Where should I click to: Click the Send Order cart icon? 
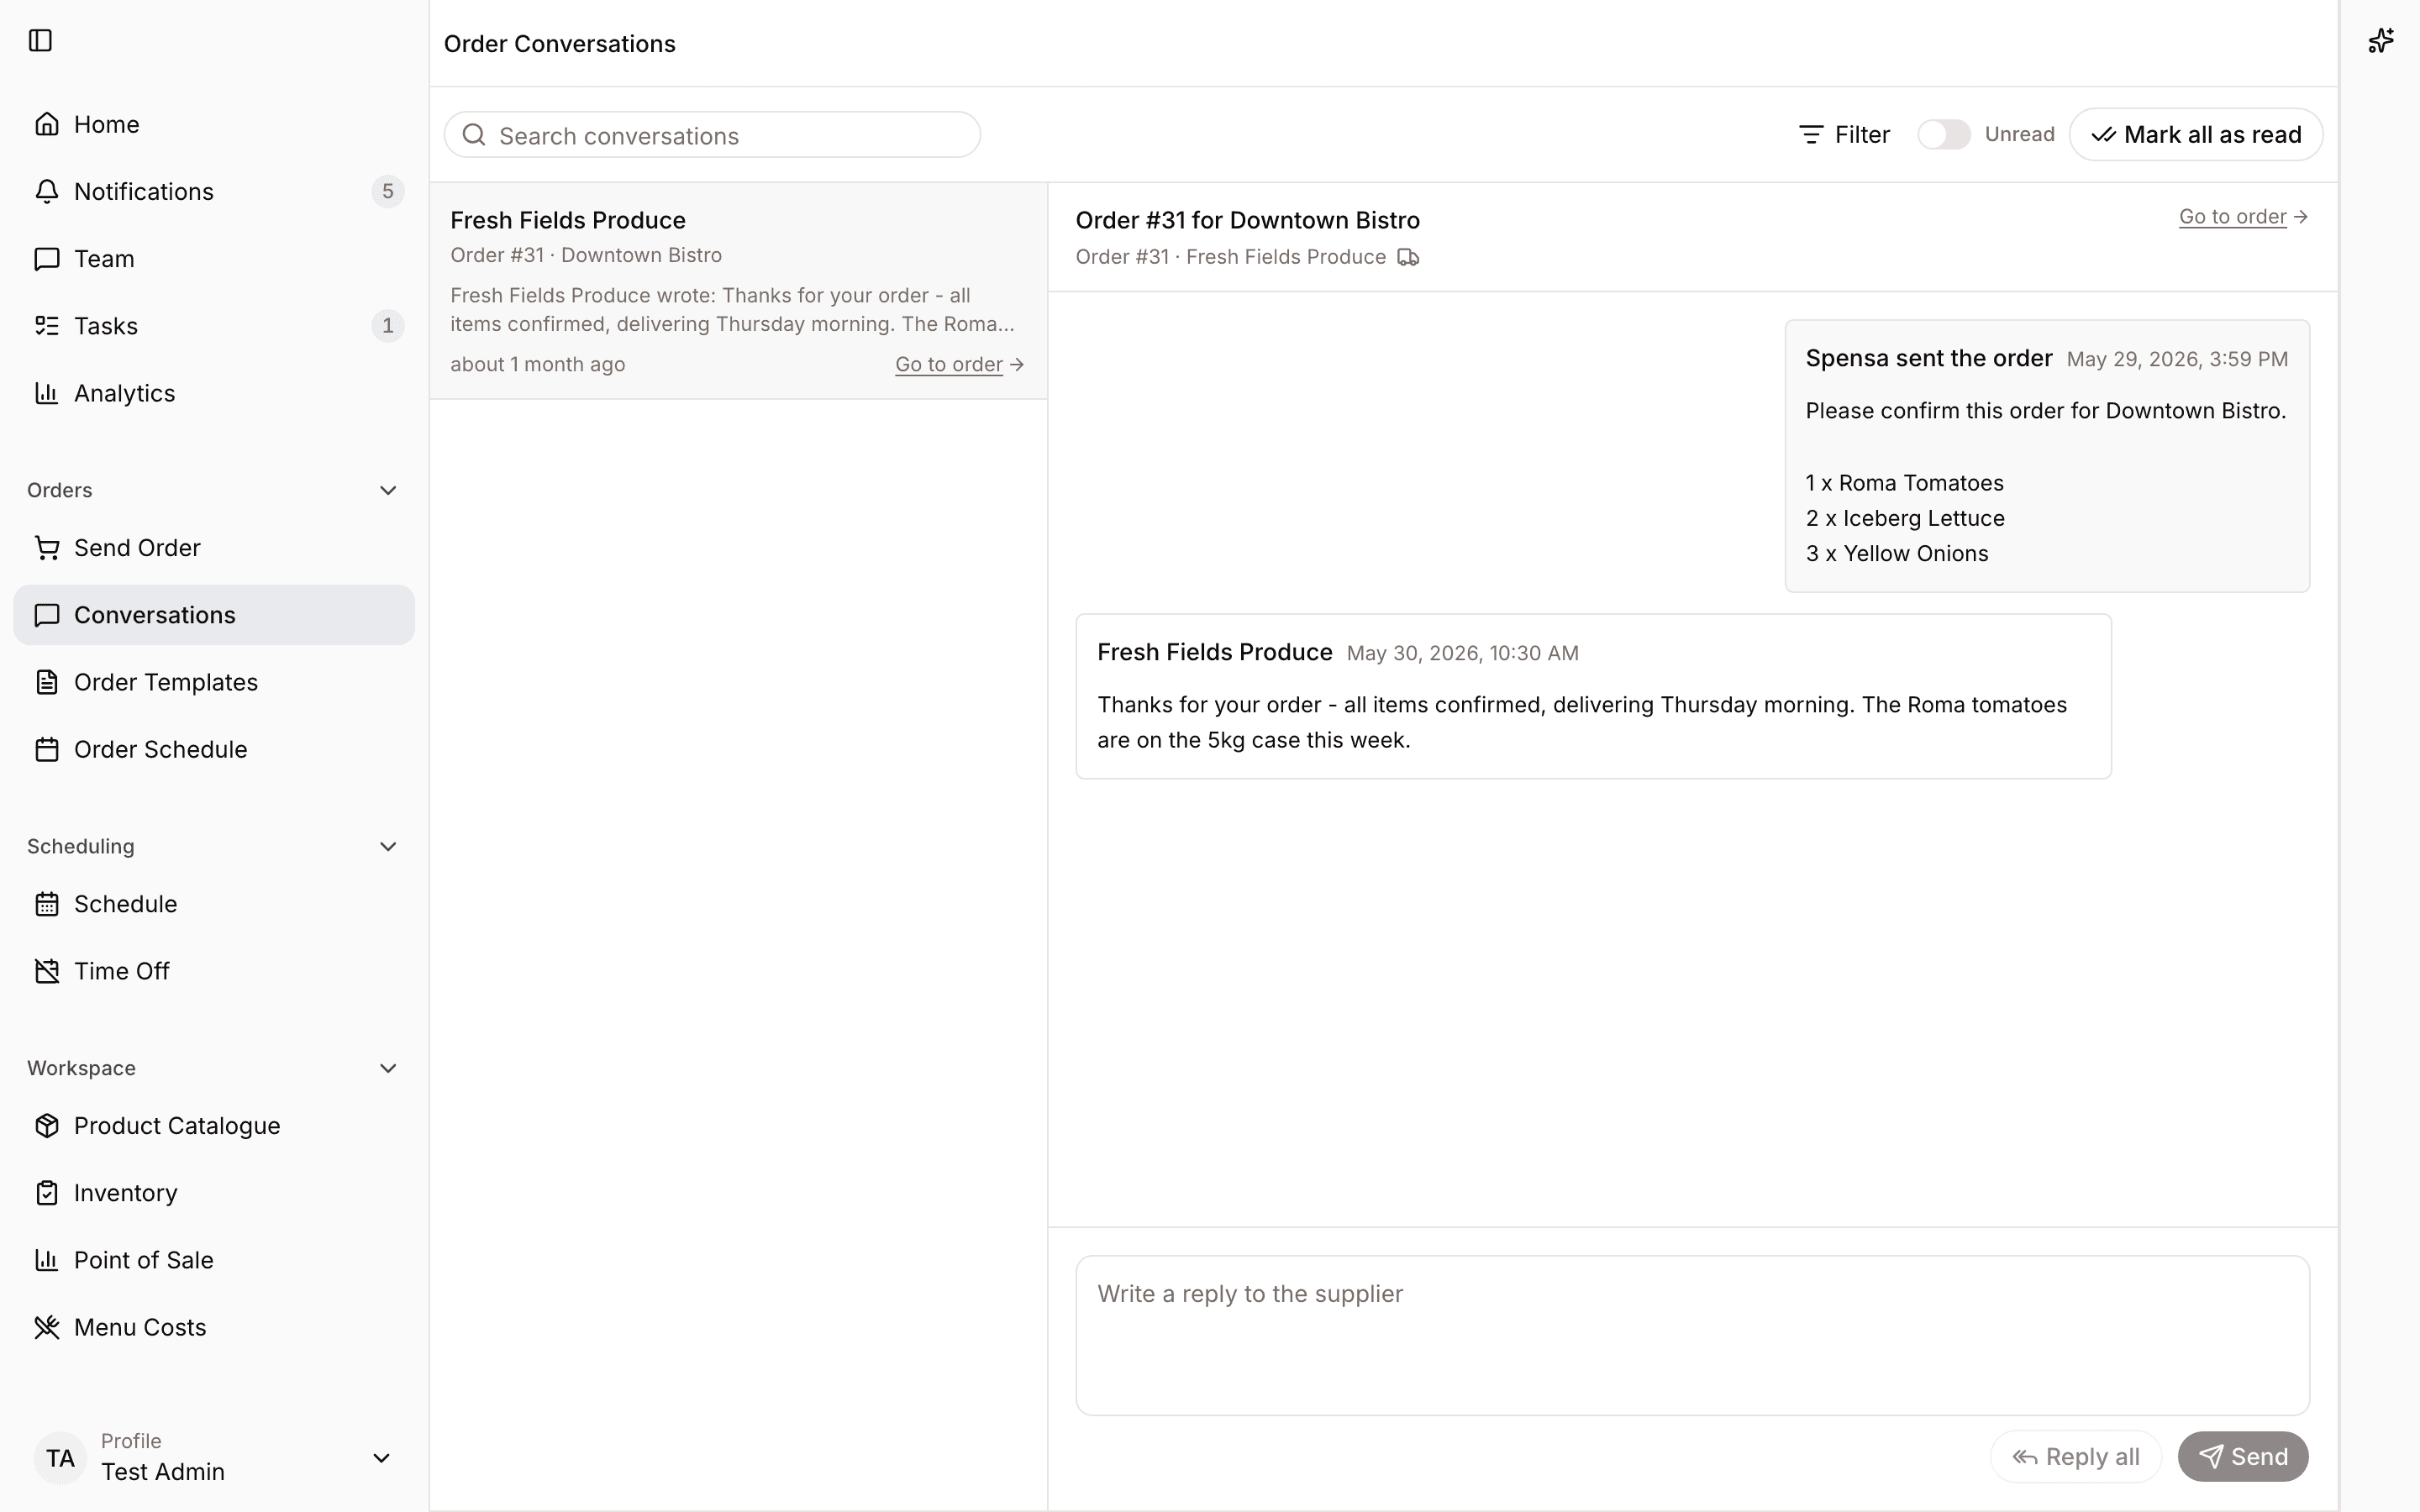coord(46,547)
